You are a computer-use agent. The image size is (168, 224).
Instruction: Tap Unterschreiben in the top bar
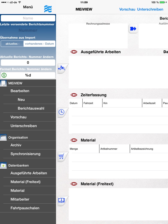point(150,9)
